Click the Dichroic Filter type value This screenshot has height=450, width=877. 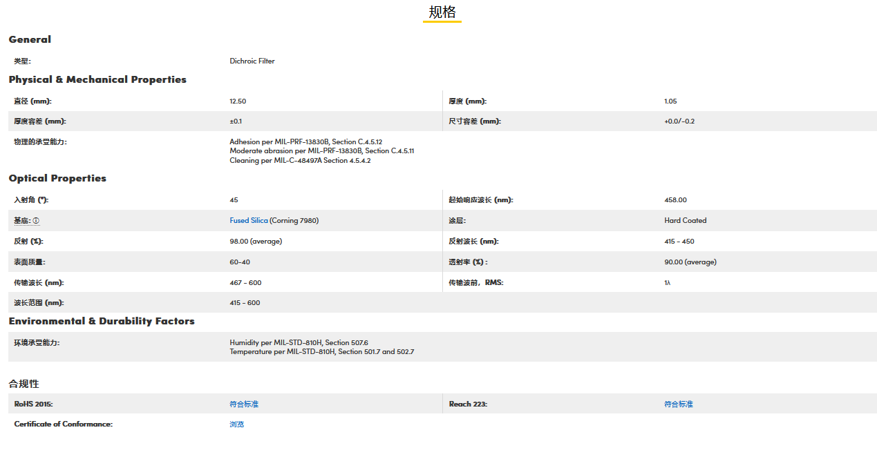252,61
